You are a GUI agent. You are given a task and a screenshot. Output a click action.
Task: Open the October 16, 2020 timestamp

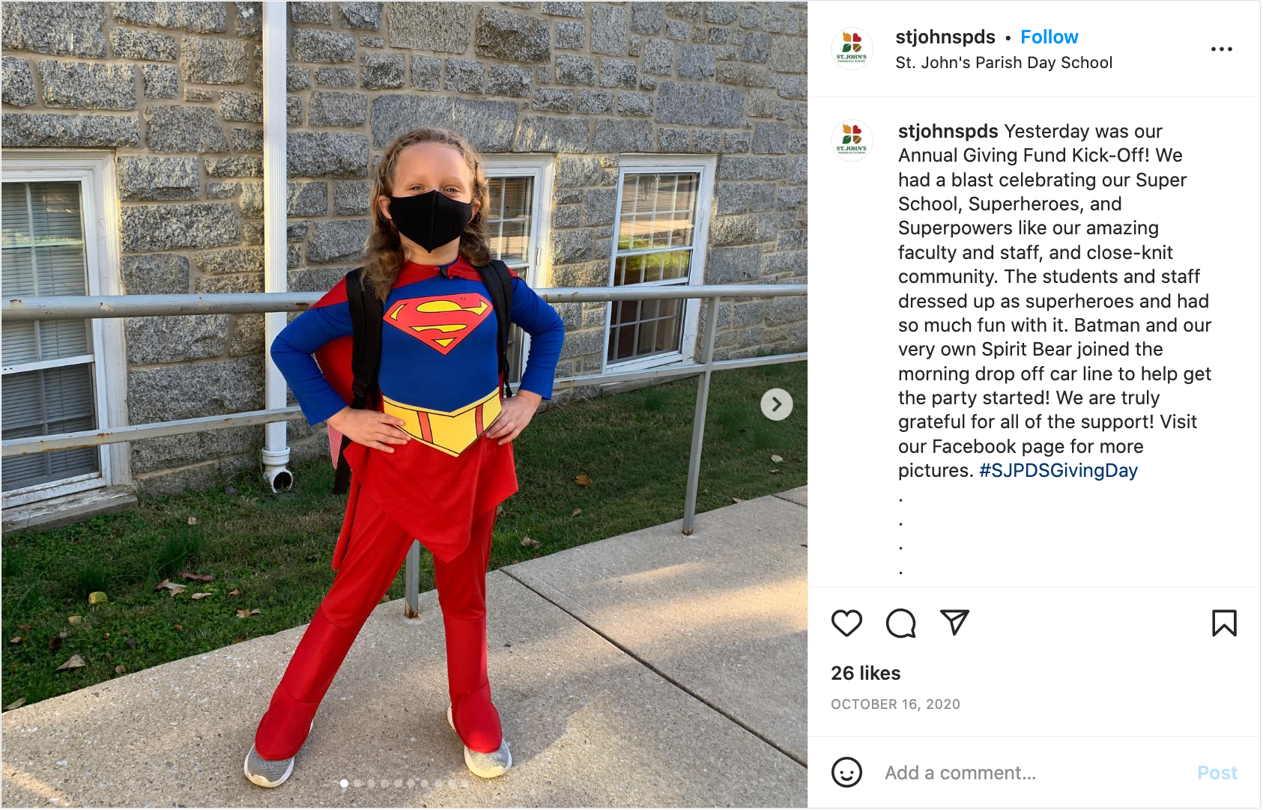(895, 704)
